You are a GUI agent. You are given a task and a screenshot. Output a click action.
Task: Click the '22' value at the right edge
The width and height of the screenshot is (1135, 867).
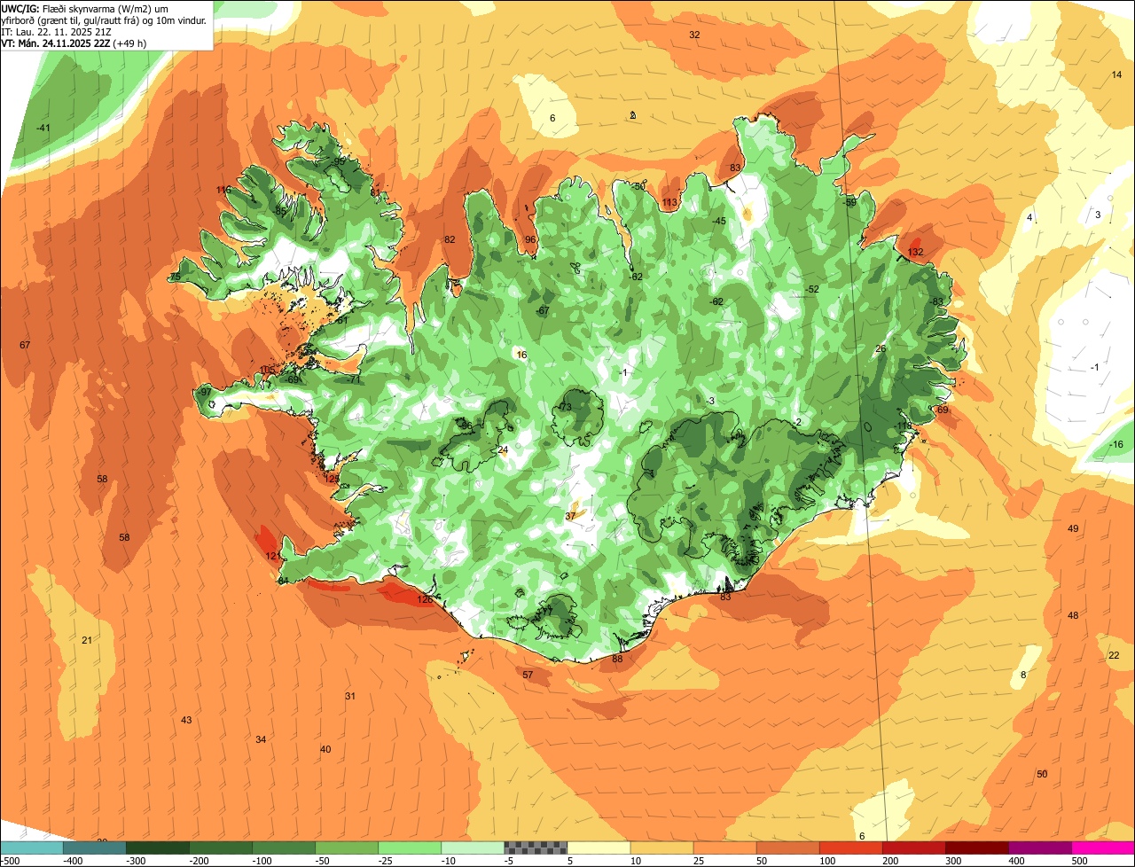(1114, 655)
